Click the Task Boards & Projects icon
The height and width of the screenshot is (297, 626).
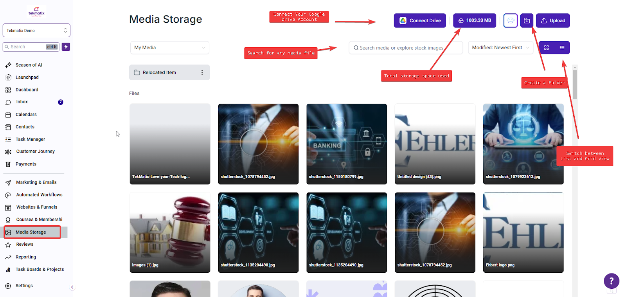[8, 270]
